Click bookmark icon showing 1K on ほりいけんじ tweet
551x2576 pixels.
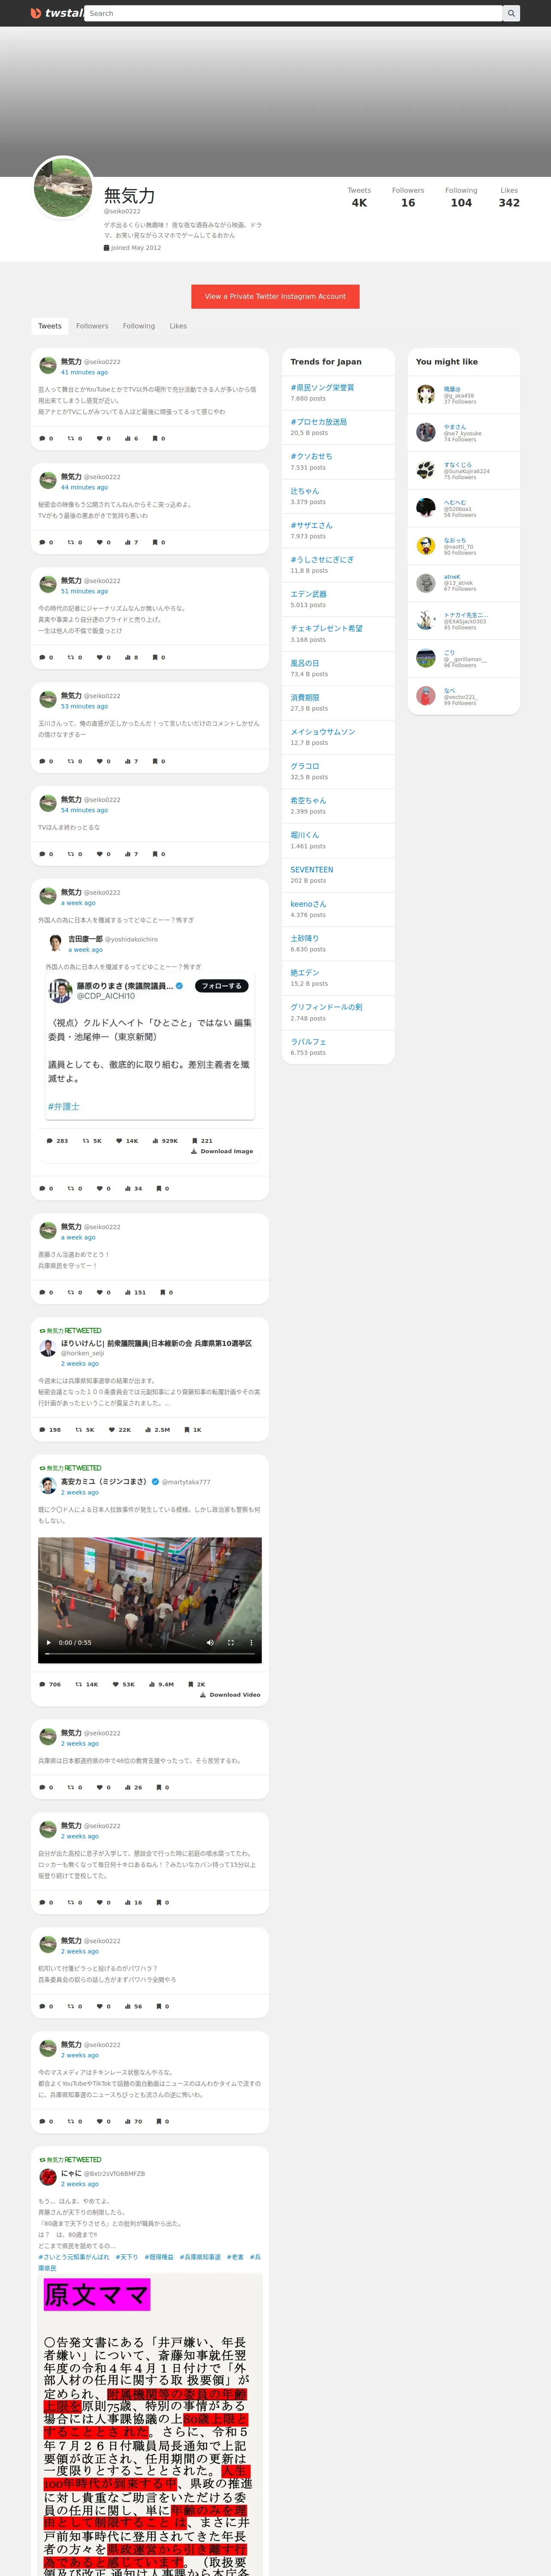187,1430
